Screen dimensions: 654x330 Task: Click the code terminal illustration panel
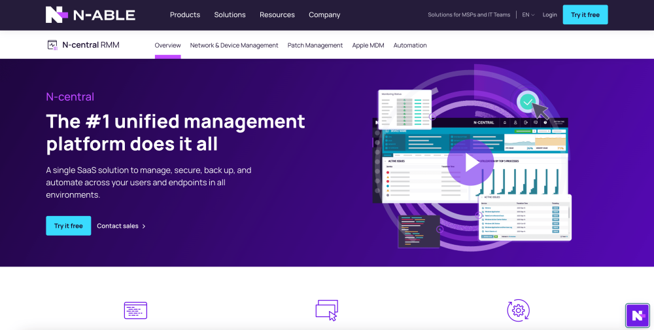[419, 232]
